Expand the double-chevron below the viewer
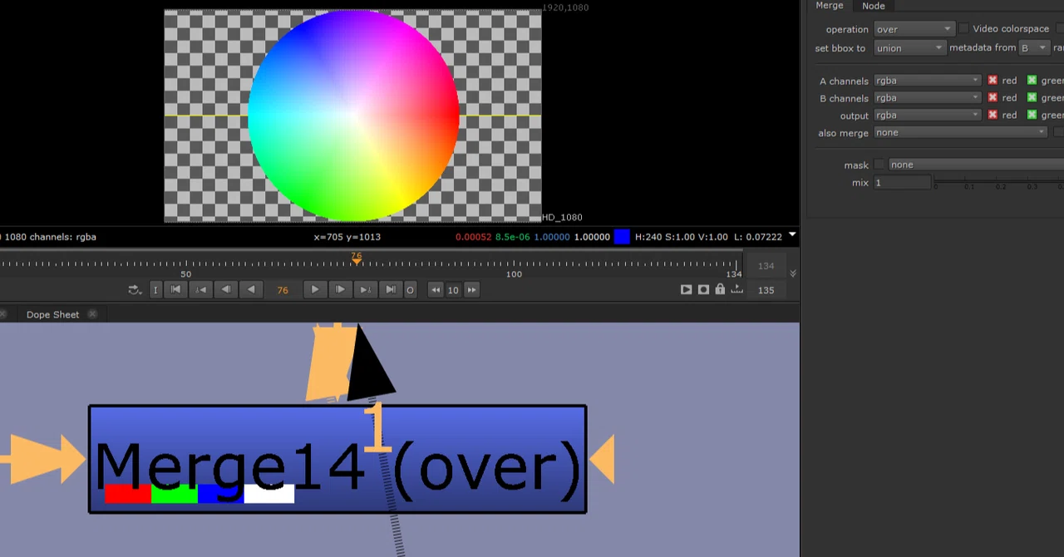Screen dimensions: 1064x557 click(x=793, y=274)
